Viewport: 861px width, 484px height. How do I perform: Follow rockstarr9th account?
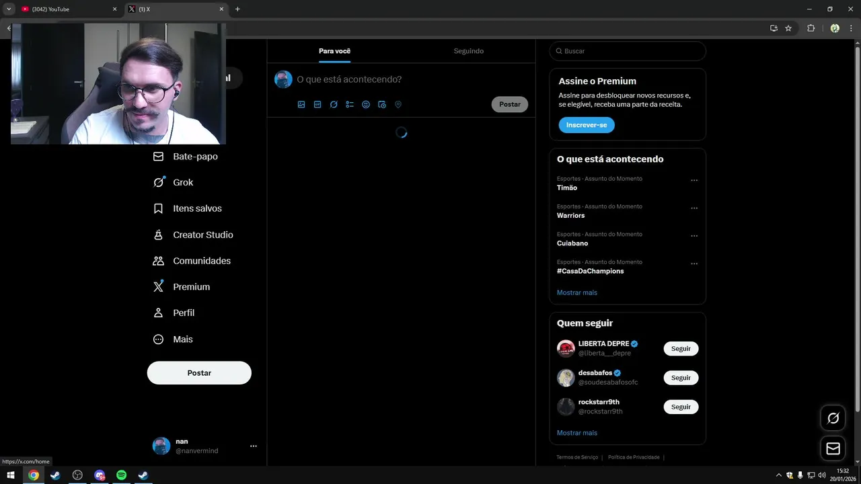click(x=681, y=407)
